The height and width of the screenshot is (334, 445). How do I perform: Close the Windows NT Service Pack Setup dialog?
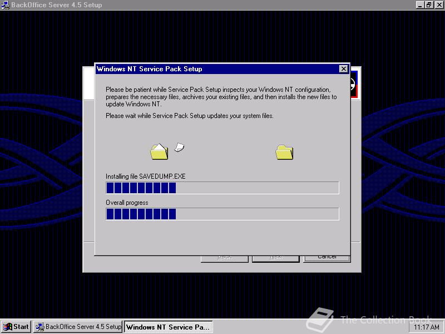click(x=343, y=68)
